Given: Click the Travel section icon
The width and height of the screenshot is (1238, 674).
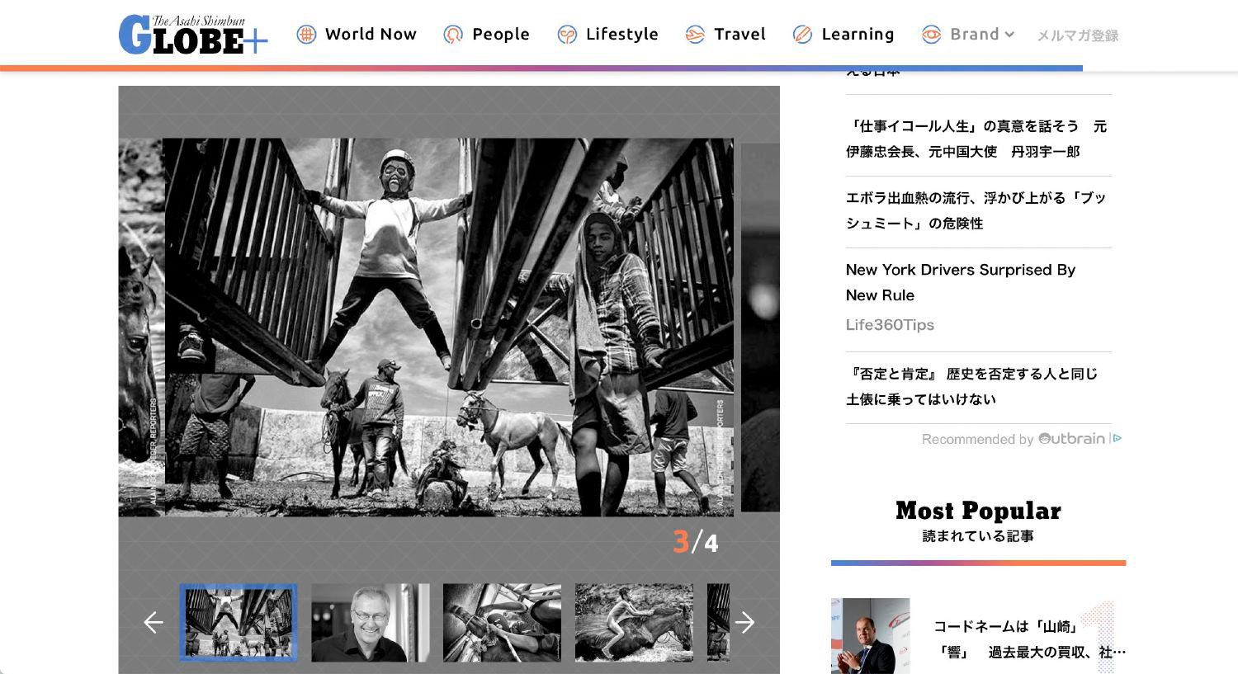Looking at the screenshot, I should point(695,35).
